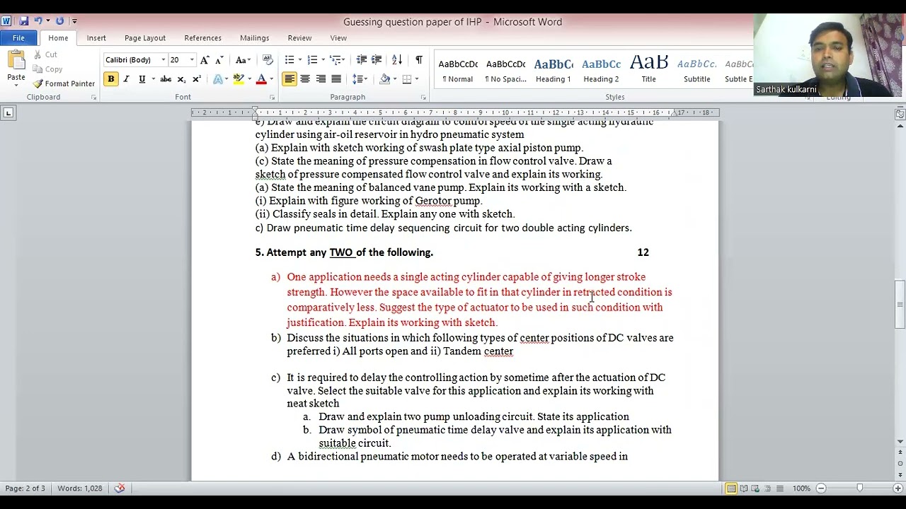Screen dimensions: 906x509
Task: Open the File tab
Action: point(19,38)
